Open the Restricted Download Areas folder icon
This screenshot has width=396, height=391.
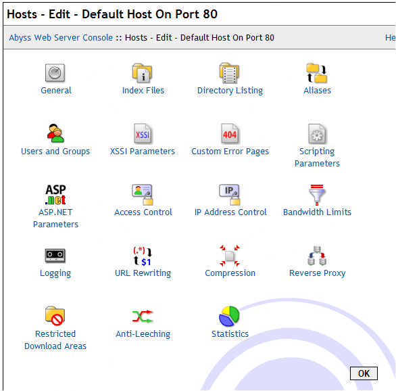55,316
